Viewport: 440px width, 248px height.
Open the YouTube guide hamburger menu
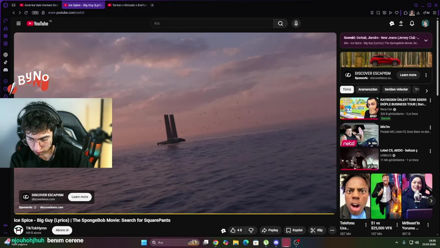[x=19, y=23]
